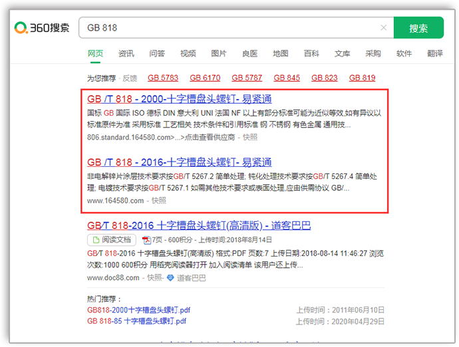The height and width of the screenshot is (347, 459).
Task: Open the 阅读文档 button
Action: [112, 239]
